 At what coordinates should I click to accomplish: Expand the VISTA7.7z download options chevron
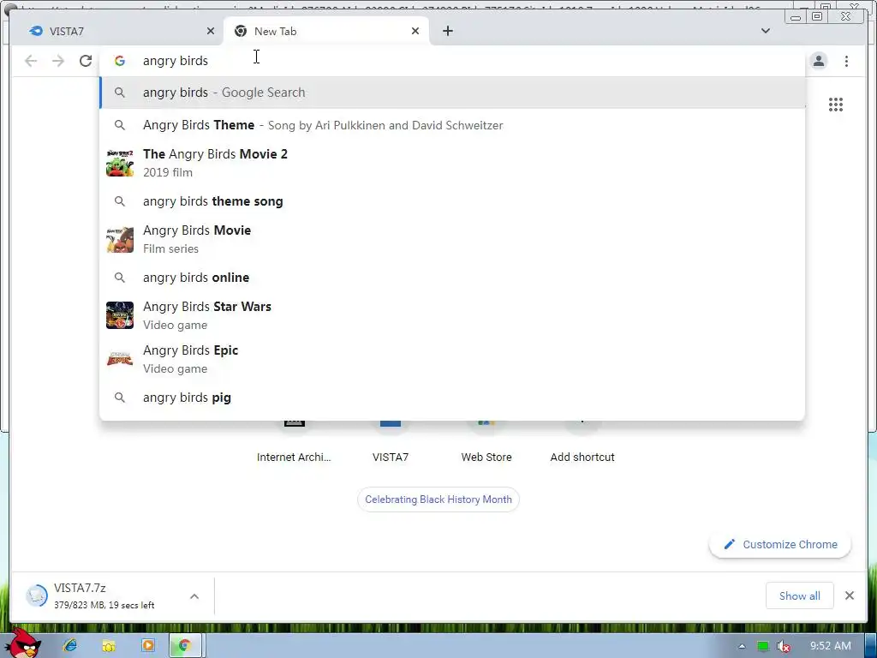tap(194, 596)
